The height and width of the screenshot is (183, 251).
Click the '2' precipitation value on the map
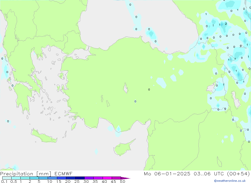click(226, 24)
